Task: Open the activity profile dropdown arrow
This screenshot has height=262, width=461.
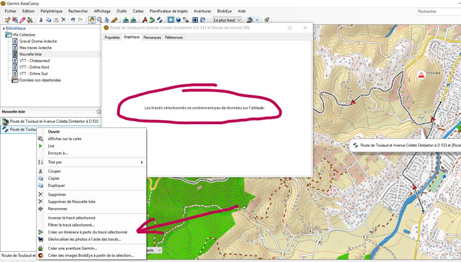Action: [x=257, y=20]
